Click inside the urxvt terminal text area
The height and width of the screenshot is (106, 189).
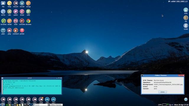coord(32,87)
